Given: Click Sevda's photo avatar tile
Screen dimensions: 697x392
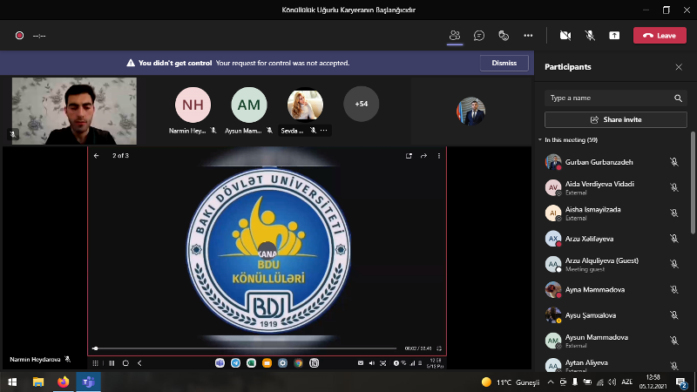Looking at the screenshot, I should tap(305, 105).
